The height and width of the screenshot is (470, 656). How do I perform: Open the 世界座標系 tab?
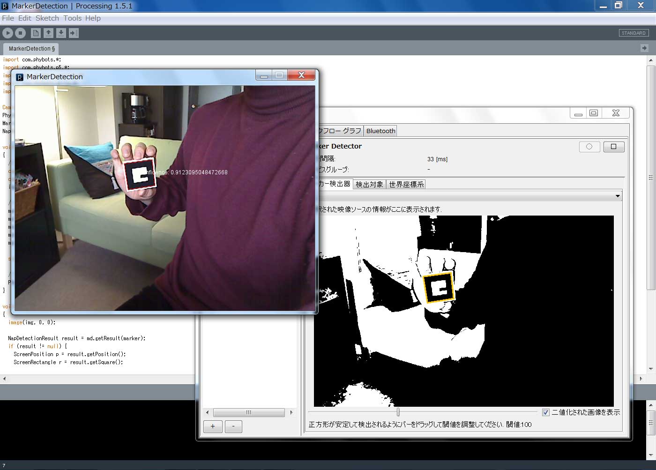406,184
